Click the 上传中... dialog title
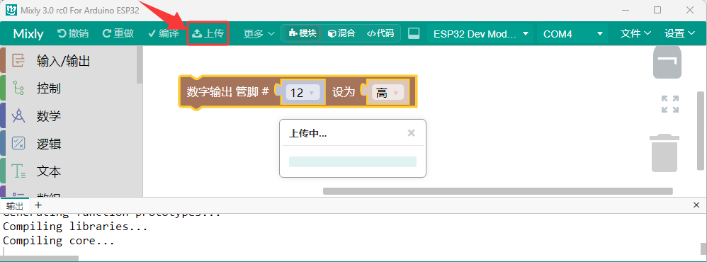This screenshot has height=262, width=707. point(308,134)
